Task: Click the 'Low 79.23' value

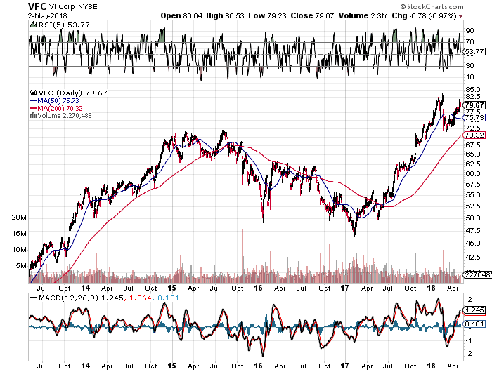Action: click(267, 15)
